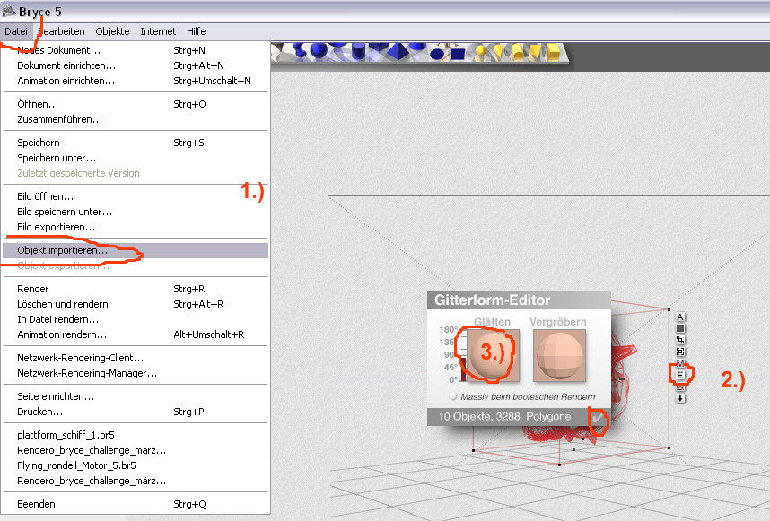Screen dimensions: 770x521
Task: Create a blue sphere primitive
Action: click(x=319, y=50)
